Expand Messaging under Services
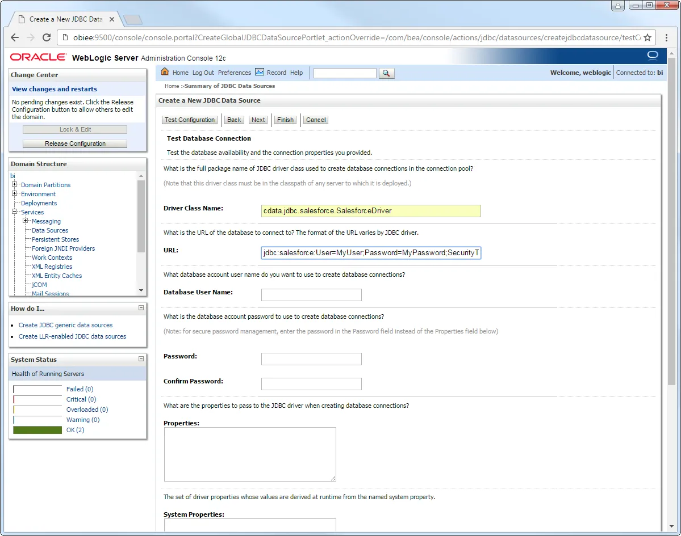The image size is (681, 536). (x=27, y=221)
